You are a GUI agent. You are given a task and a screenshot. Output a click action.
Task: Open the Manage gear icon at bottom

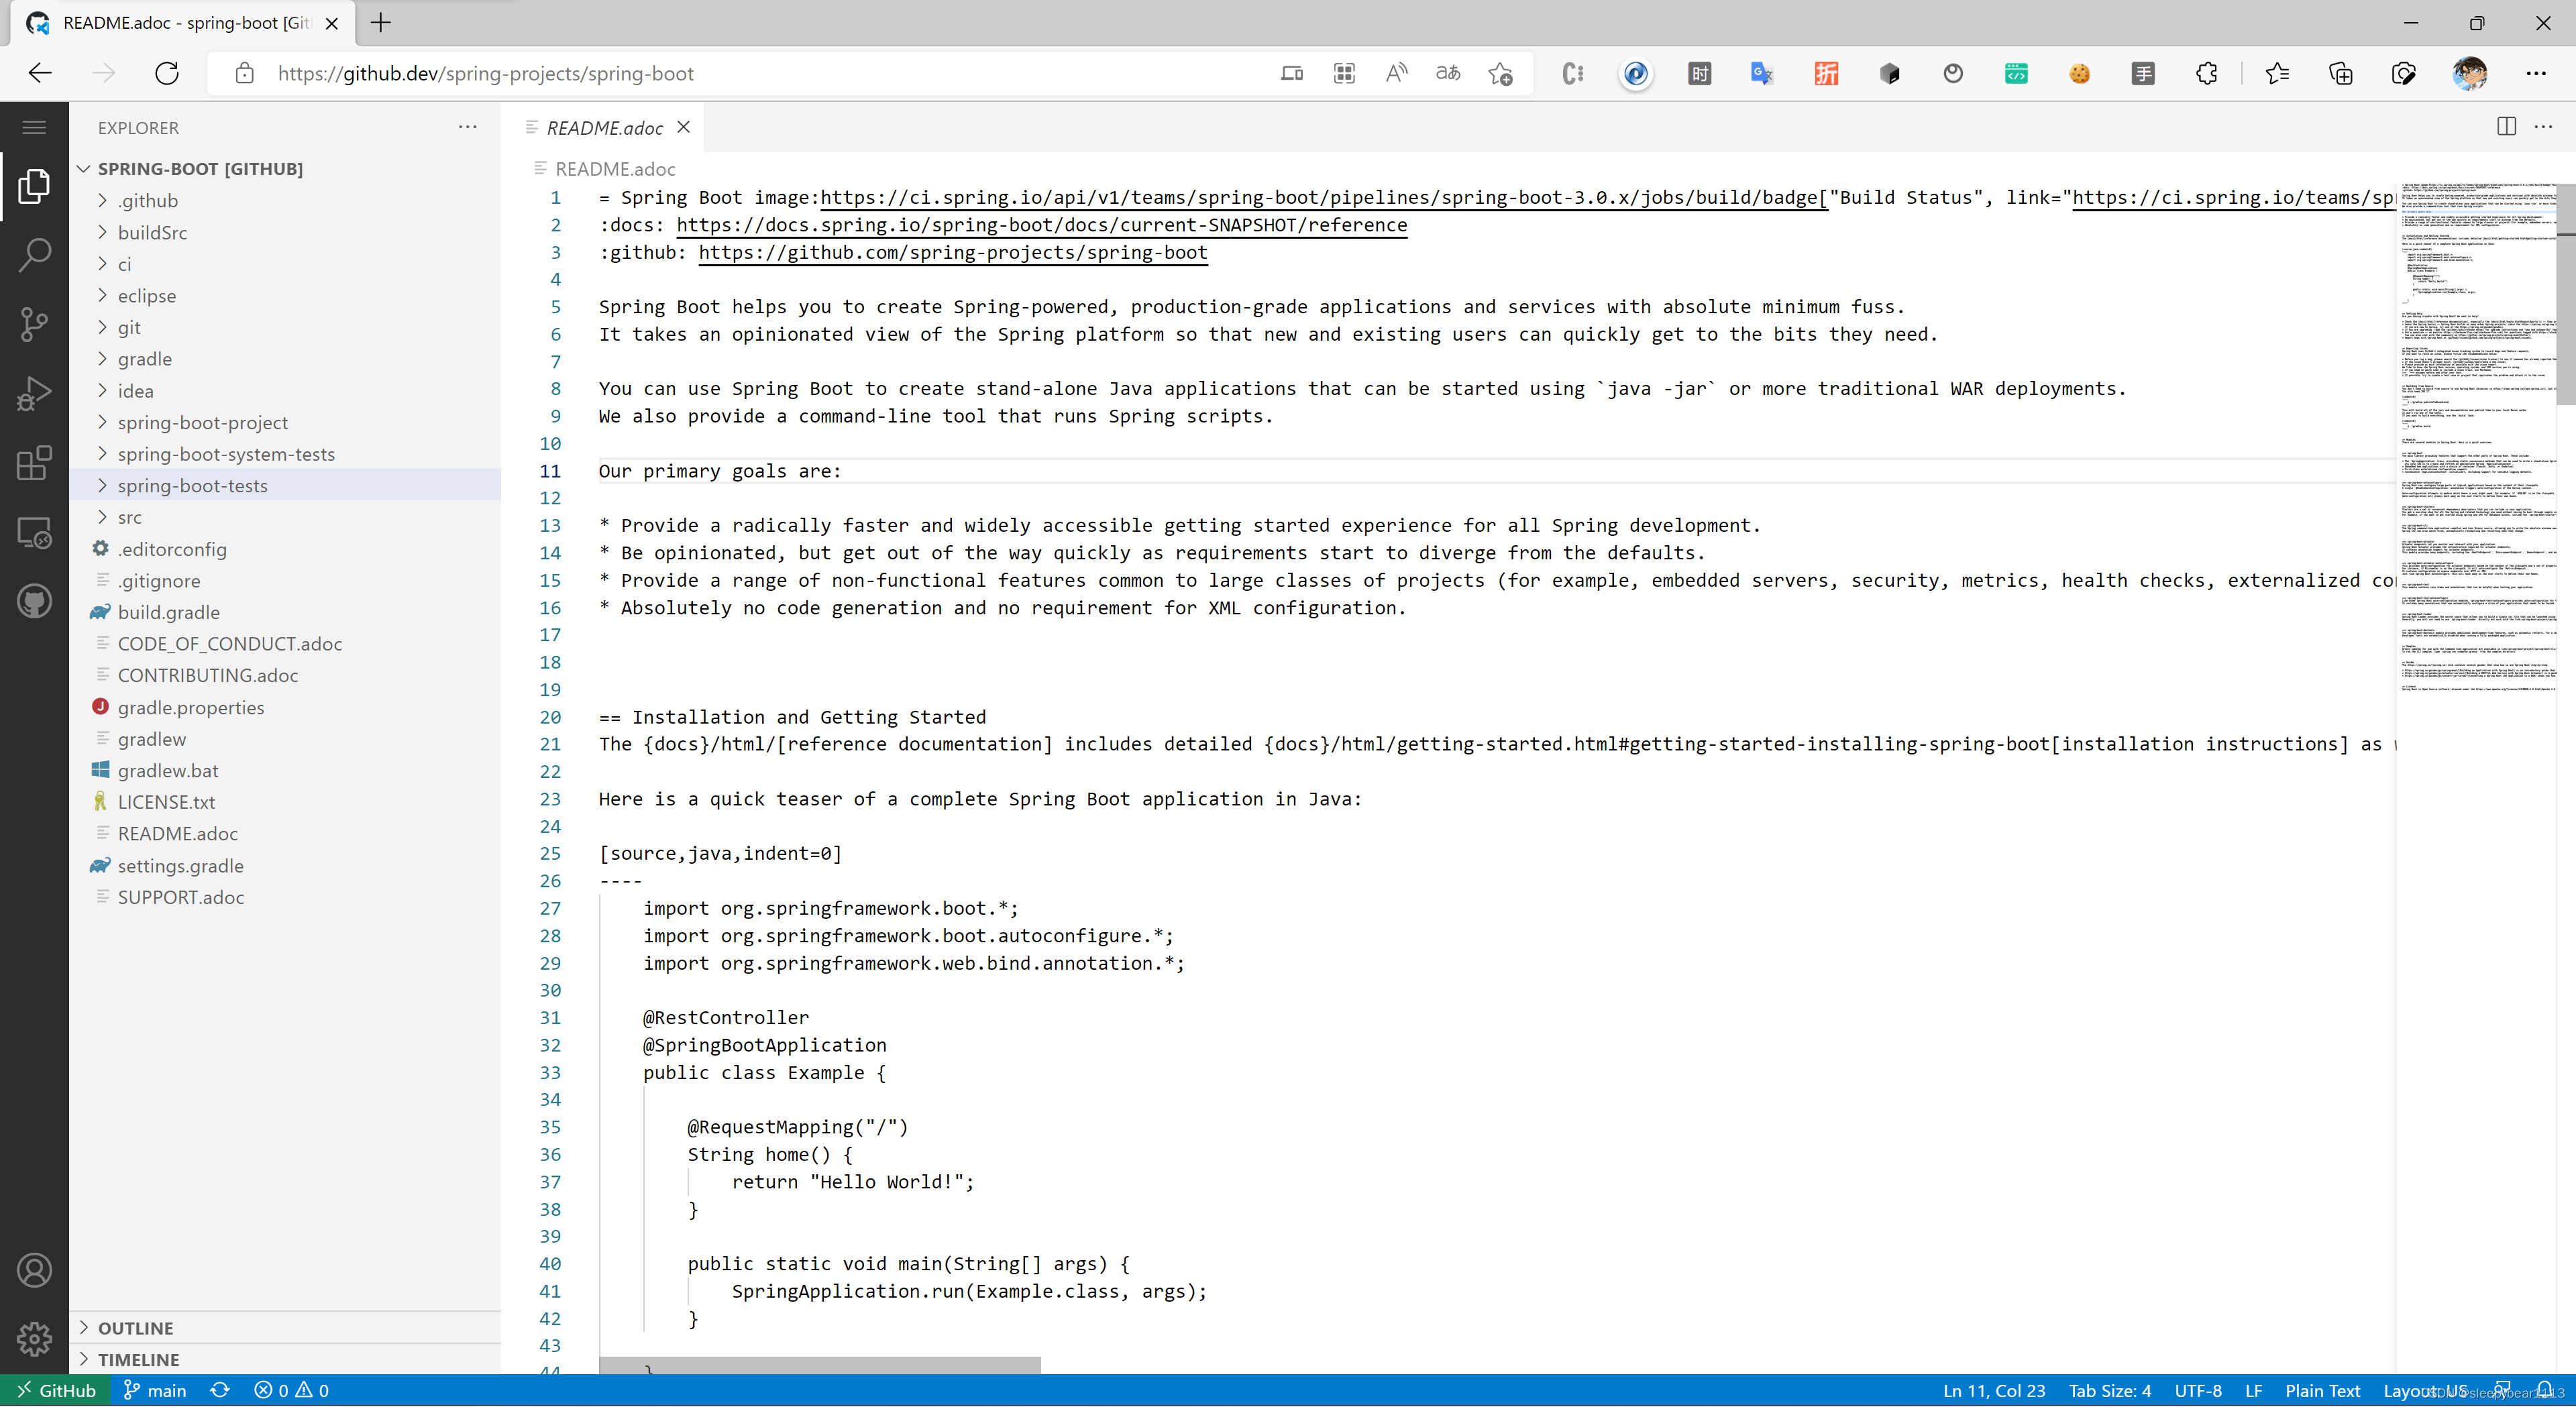[x=34, y=1338]
